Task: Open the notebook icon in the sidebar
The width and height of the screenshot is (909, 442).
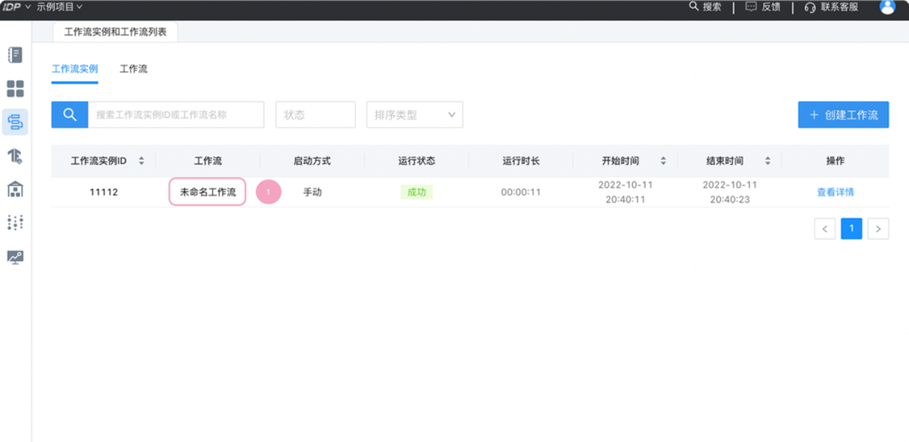Action: pyautogui.click(x=15, y=55)
